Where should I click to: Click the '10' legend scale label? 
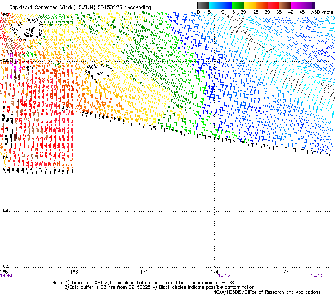pos(221,12)
